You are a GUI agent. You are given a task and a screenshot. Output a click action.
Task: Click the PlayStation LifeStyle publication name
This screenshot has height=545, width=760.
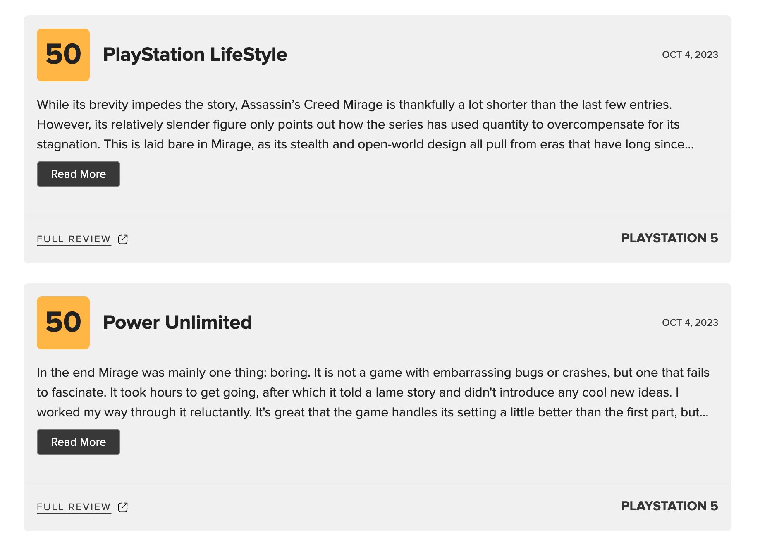(x=195, y=55)
